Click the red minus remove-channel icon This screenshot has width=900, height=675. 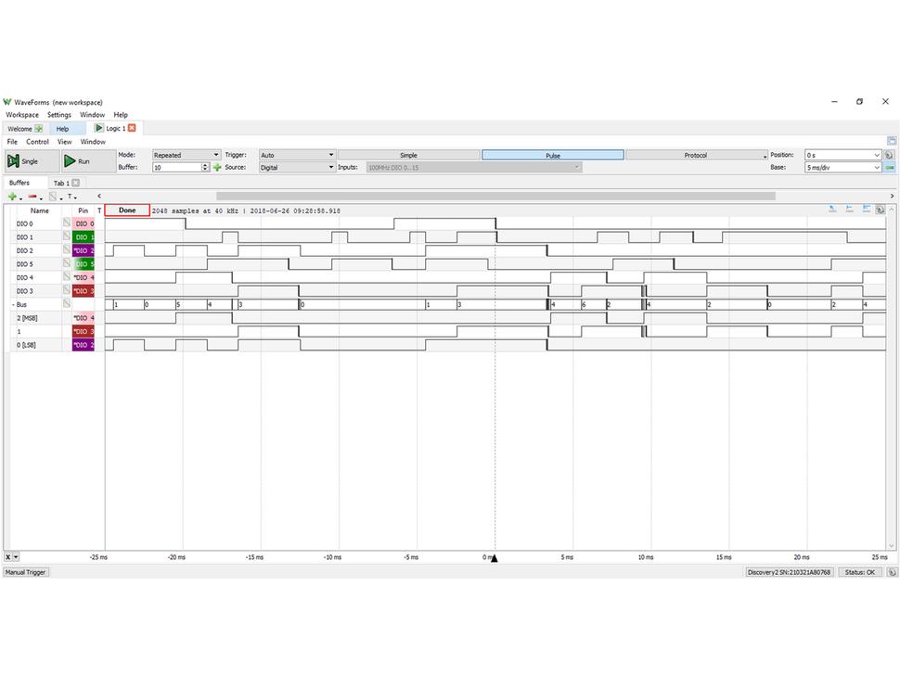click(x=32, y=197)
